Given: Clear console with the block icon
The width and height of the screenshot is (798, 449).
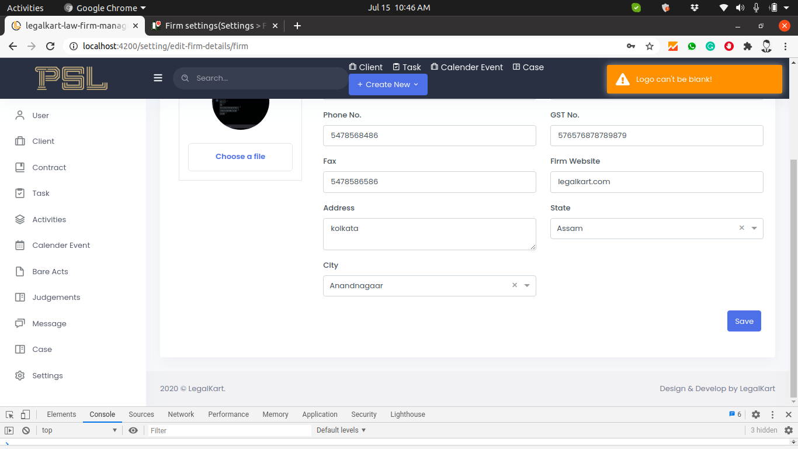Looking at the screenshot, I should point(26,430).
